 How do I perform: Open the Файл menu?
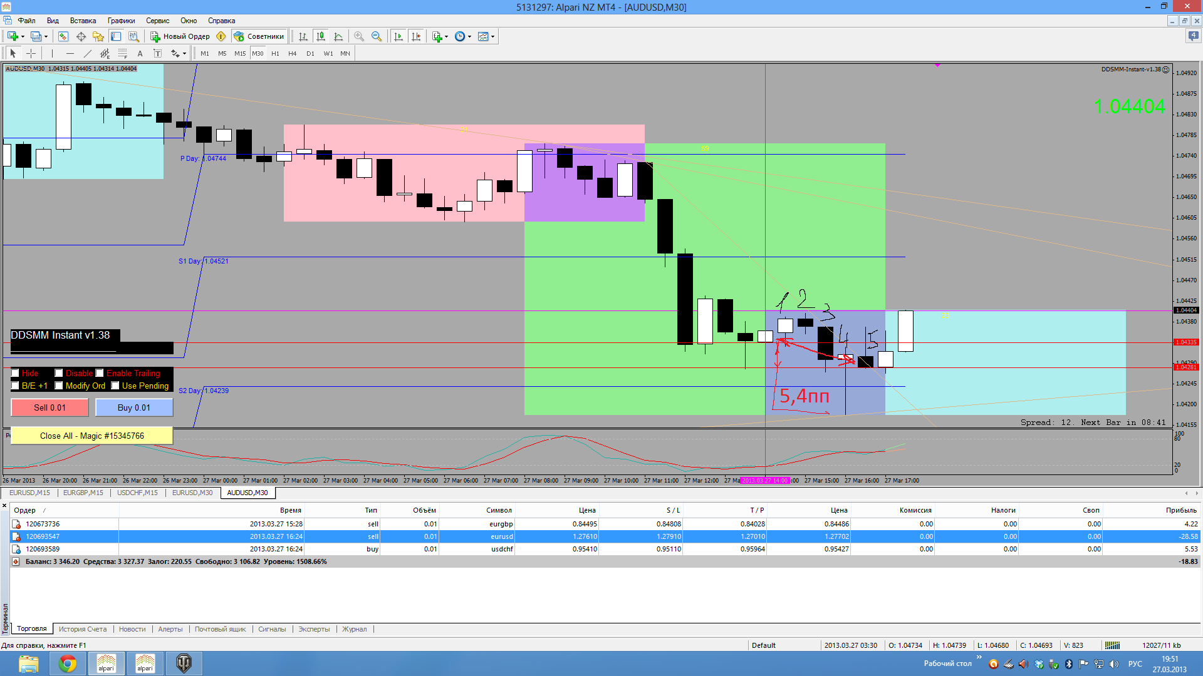26,21
